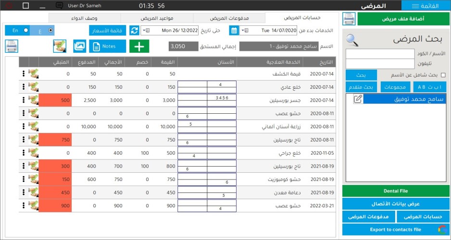This screenshot has width=451, height=240.
Task: Click the edit icon on selected patient
Action: 358,99
